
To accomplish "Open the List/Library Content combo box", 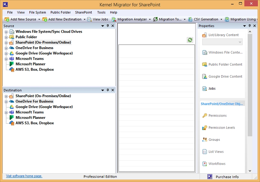I will [x=222, y=42].
